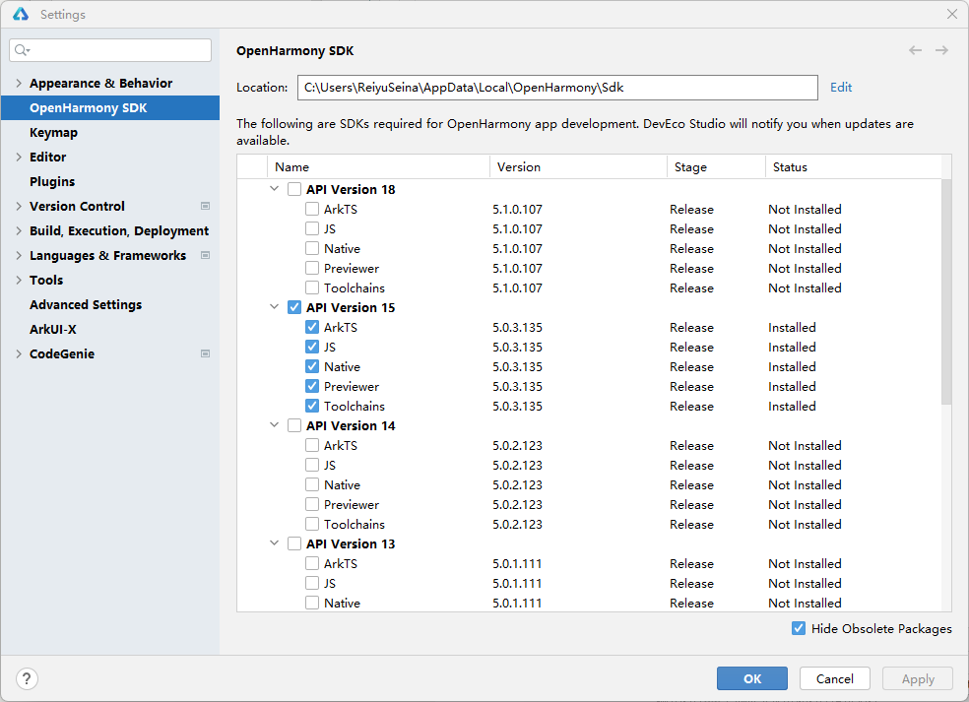Toggle Hide Obsolete Packages checkbox
This screenshot has height=702, width=969.
(799, 628)
